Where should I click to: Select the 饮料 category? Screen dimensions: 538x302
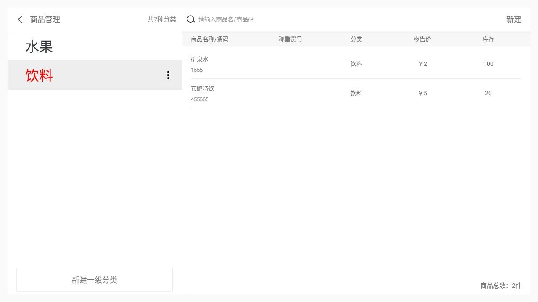coord(39,75)
